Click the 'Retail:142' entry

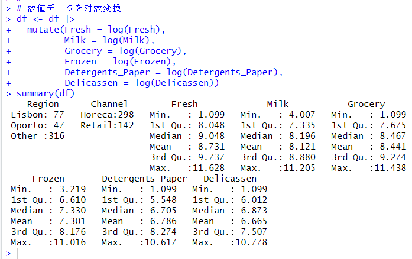click(x=107, y=125)
